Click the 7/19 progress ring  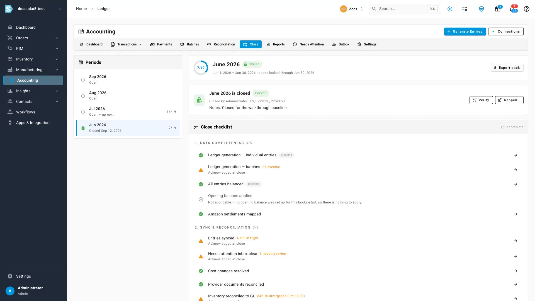(x=201, y=68)
